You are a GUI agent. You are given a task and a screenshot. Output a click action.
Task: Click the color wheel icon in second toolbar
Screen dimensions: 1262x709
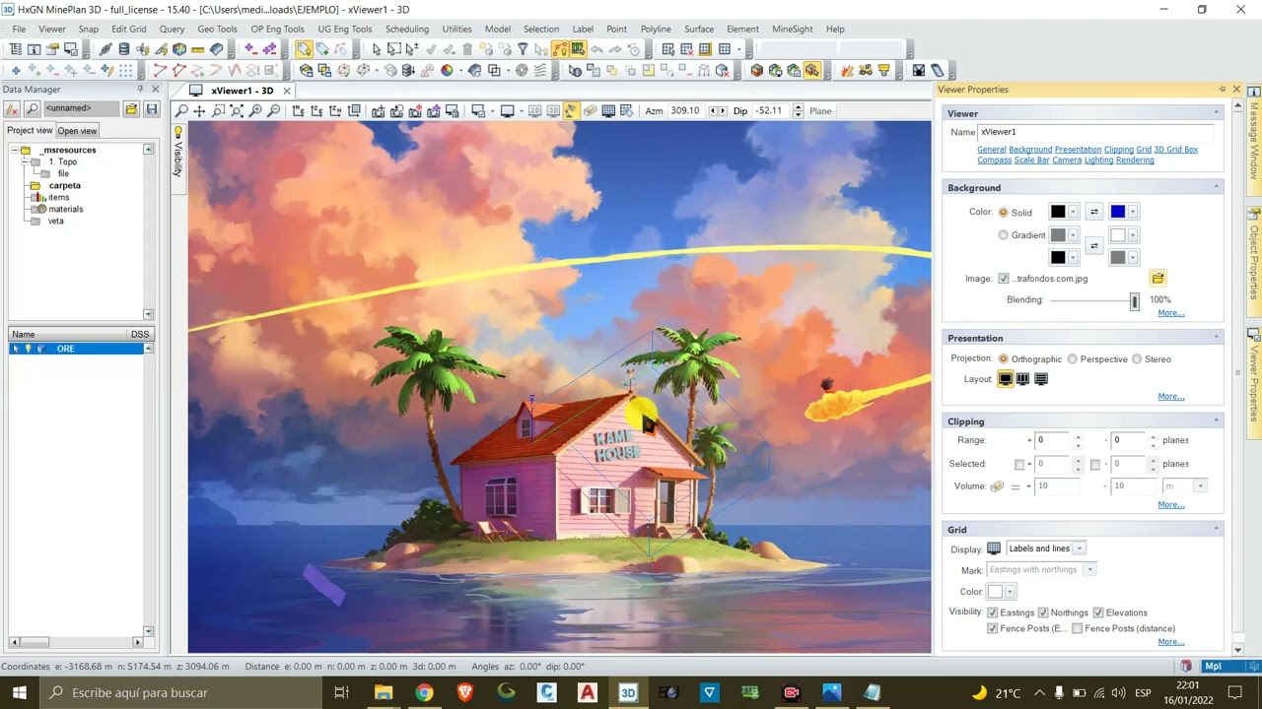click(447, 70)
